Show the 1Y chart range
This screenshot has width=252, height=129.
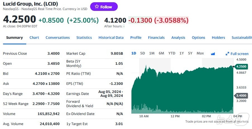pyautogui.click(x=182, y=53)
